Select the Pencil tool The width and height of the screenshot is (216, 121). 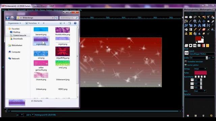click(195, 30)
